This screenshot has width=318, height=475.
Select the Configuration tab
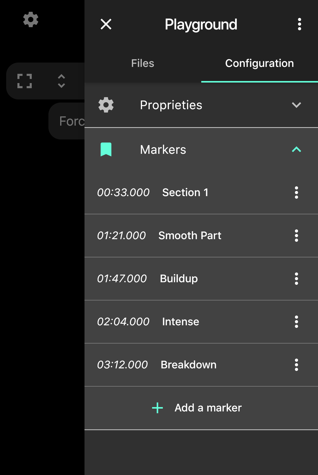coord(259,63)
